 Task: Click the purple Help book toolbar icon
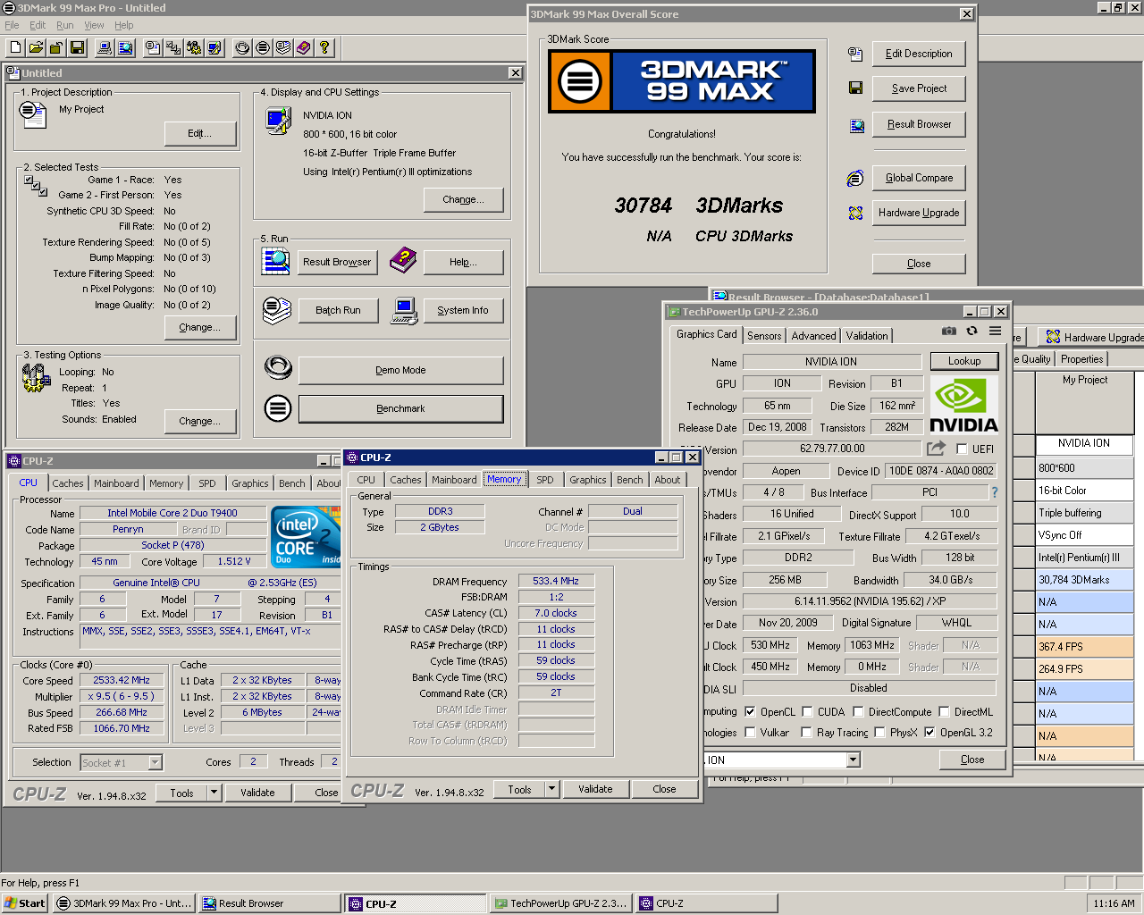[304, 48]
